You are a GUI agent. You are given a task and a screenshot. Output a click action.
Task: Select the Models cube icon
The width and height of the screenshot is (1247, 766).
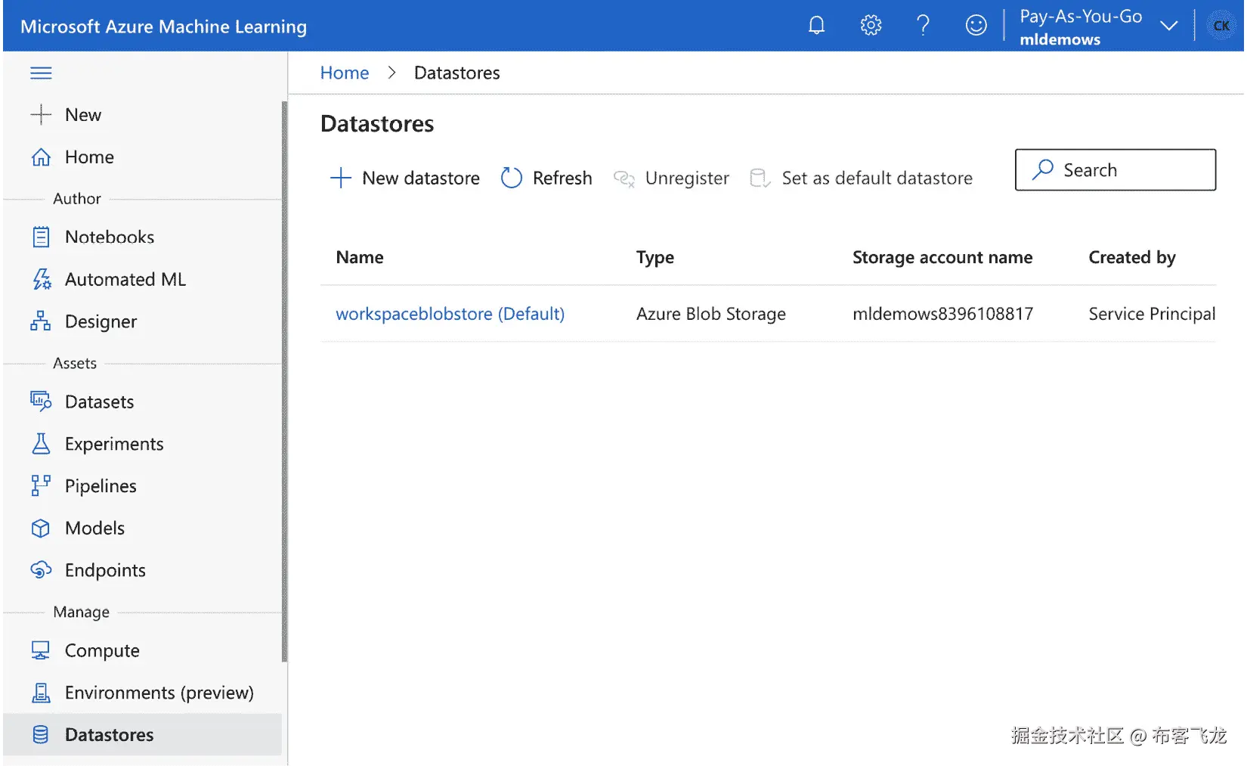(x=42, y=528)
